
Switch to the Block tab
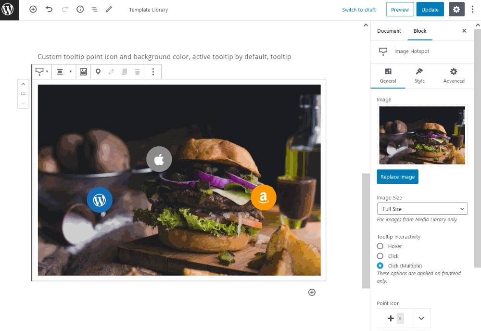click(420, 31)
